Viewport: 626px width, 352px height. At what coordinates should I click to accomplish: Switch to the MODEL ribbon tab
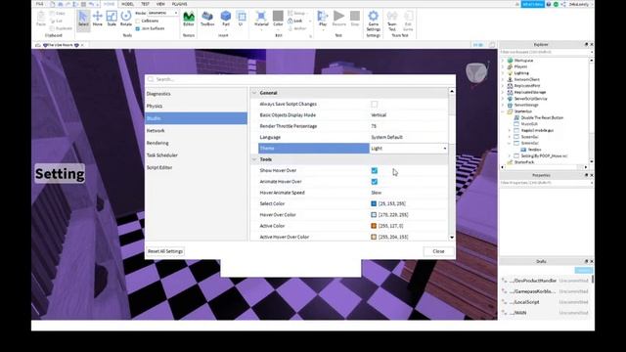pos(127,4)
